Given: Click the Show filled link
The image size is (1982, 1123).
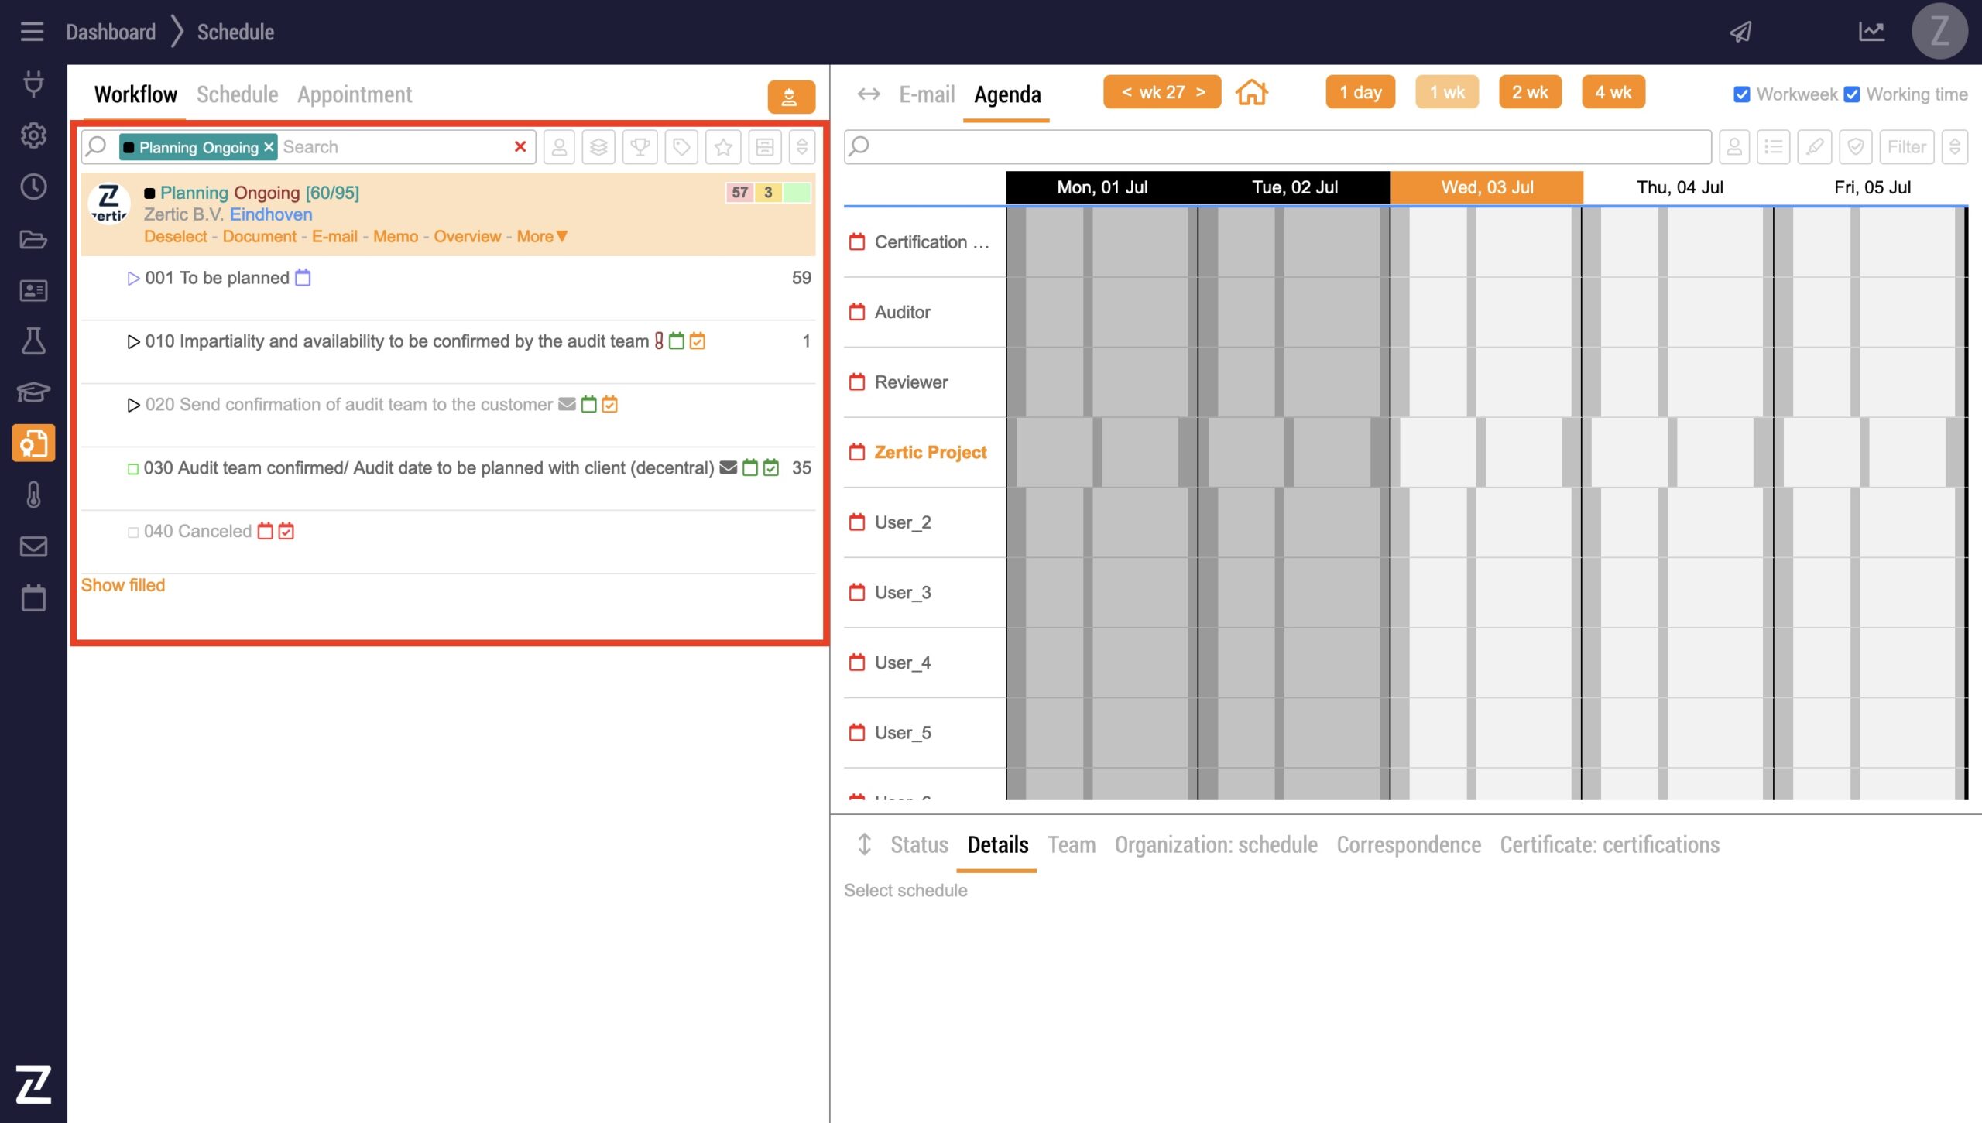Looking at the screenshot, I should point(123,585).
